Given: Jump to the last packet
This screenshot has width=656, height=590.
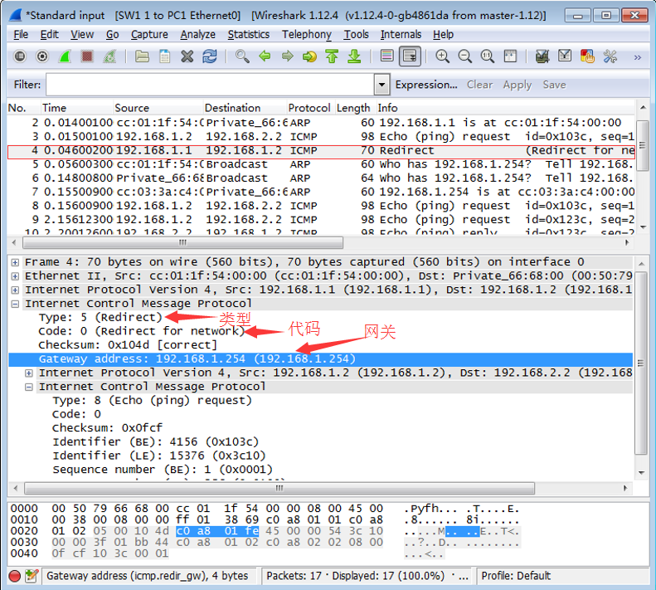Looking at the screenshot, I should (354, 56).
